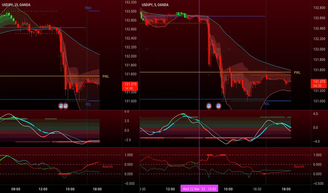Click the 133.000 price on the 15-minute price scale
The image size is (328, 193).
pyautogui.click(x=131, y=11)
